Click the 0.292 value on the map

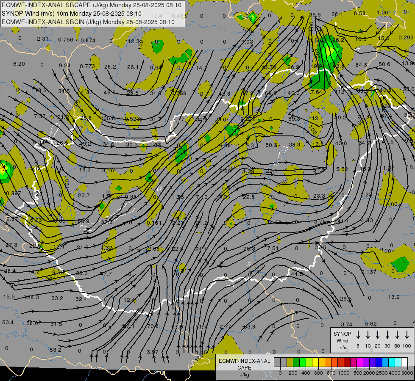[406, 38]
